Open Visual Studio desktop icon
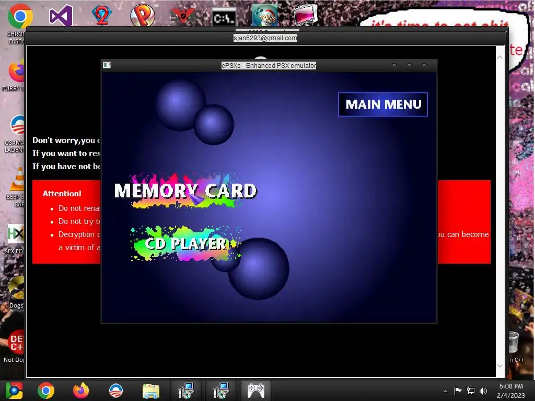This screenshot has height=401, width=535. point(61,16)
